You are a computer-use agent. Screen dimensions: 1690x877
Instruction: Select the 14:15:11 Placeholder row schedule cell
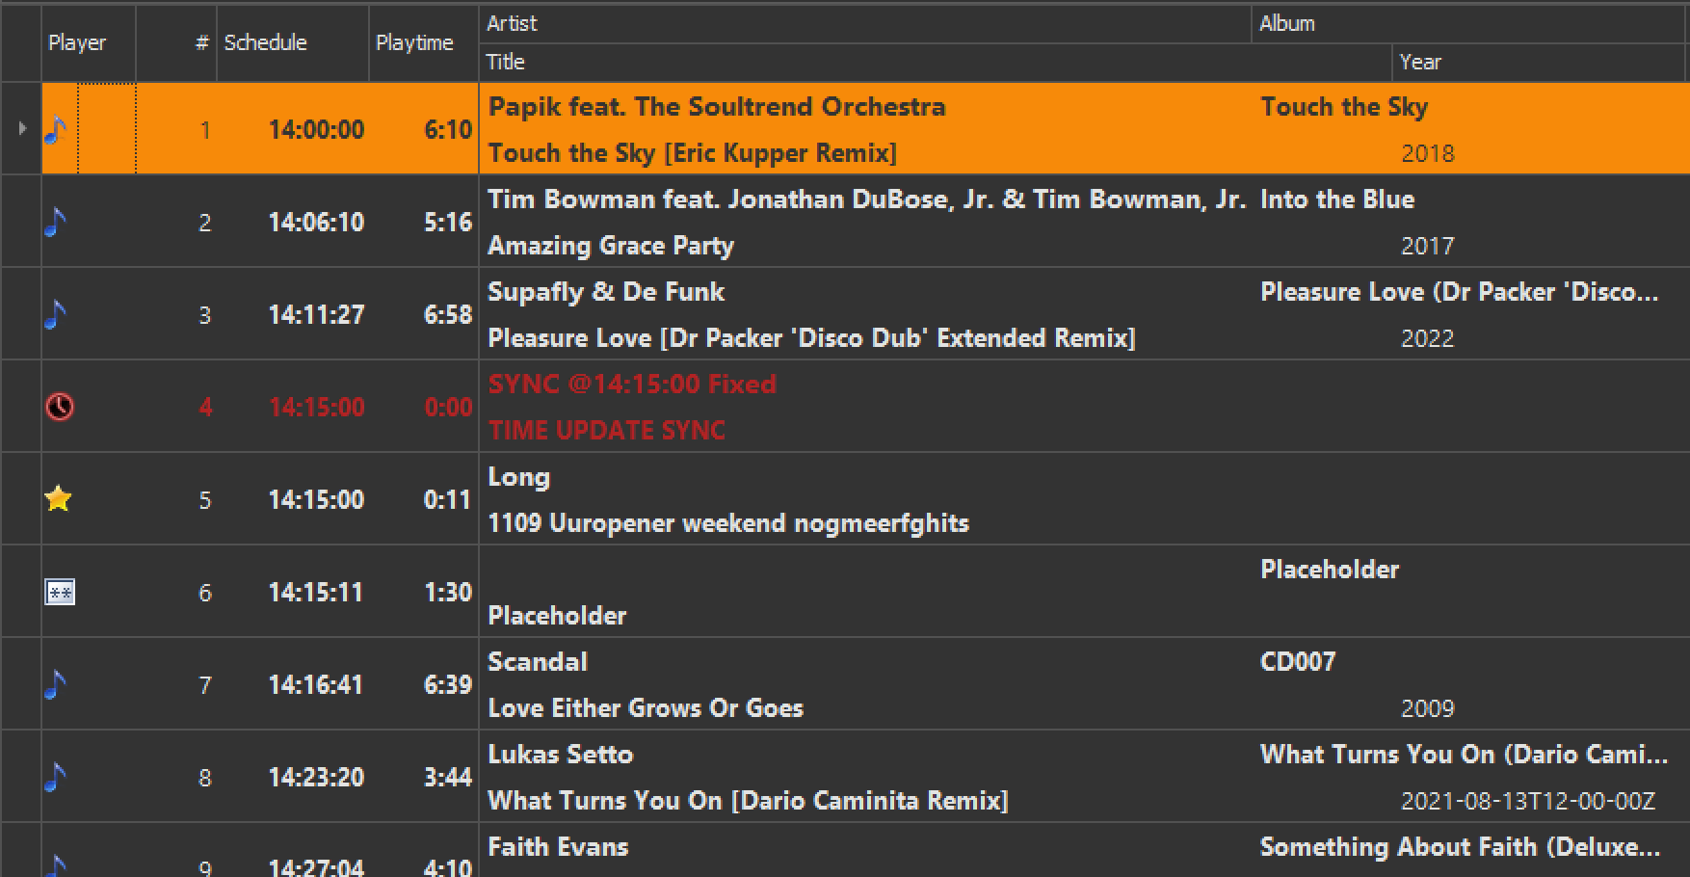click(x=316, y=592)
